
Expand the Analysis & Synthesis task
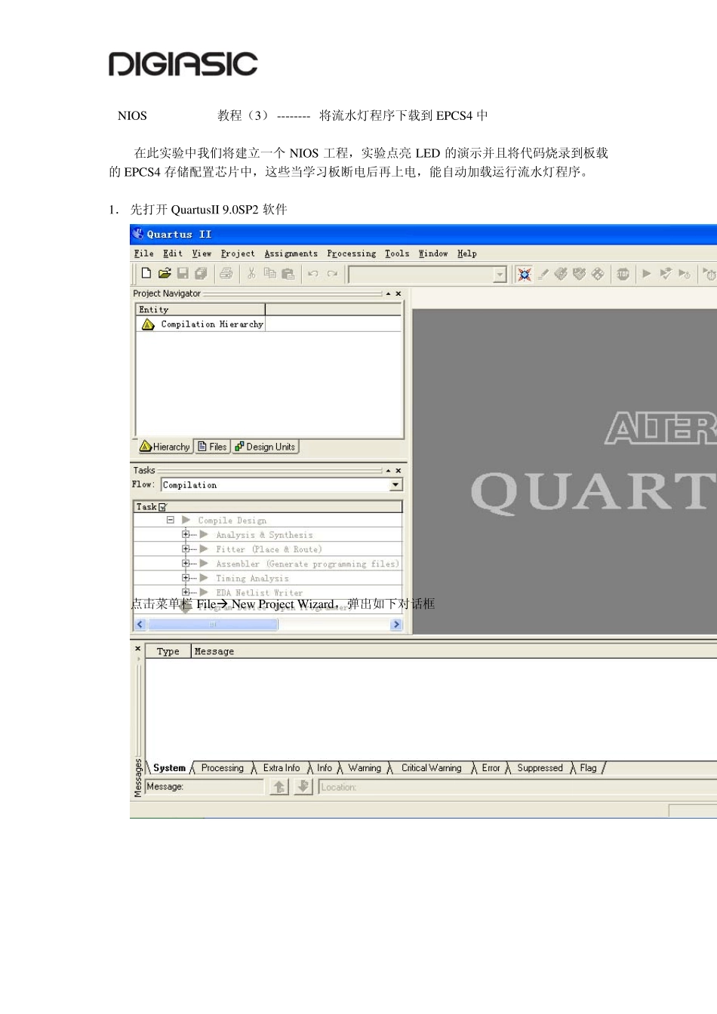click(x=186, y=534)
